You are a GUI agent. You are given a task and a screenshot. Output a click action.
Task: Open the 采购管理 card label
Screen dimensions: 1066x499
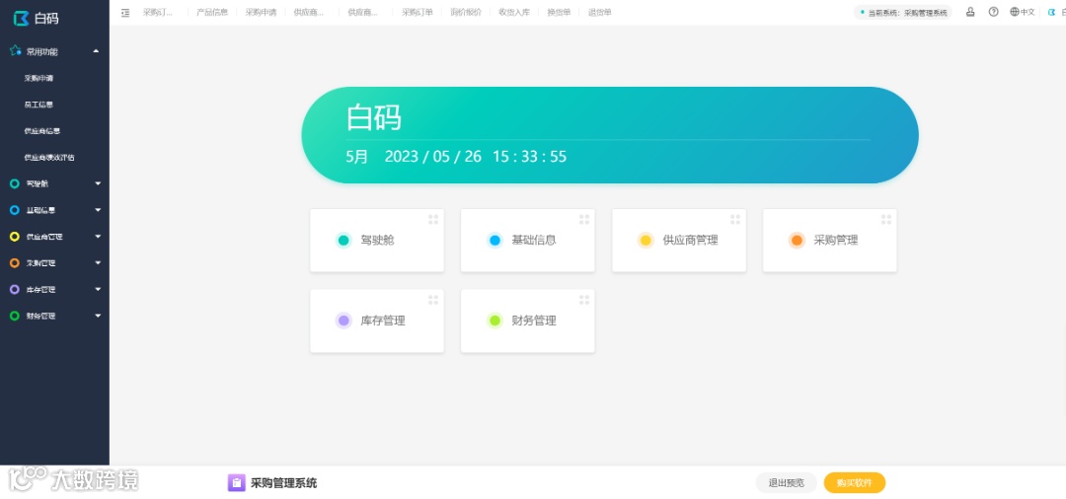tap(836, 241)
